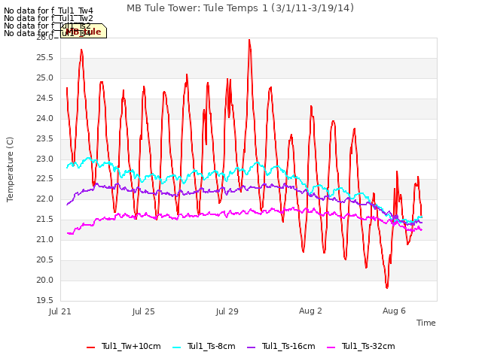
Task: Click the 20.0 y-axis tick label
Action: pos(45,280)
